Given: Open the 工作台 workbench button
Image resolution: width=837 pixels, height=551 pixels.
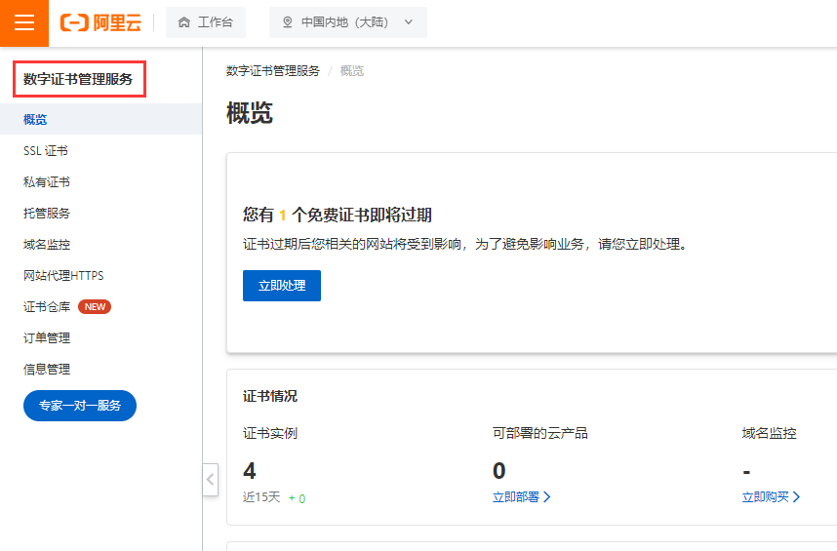Looking at the screenshot, I should [x=206, y=22].
